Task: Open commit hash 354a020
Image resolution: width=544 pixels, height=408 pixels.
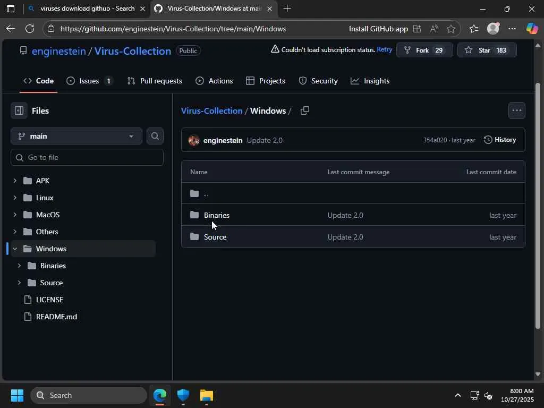Action: tap(435, 140)
